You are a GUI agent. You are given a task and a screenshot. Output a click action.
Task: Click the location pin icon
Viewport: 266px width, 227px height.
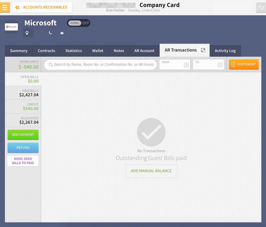pos(27,33)
